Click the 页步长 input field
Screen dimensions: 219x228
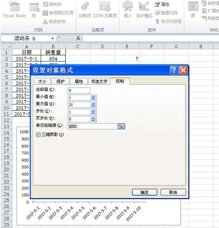point(79,119)
